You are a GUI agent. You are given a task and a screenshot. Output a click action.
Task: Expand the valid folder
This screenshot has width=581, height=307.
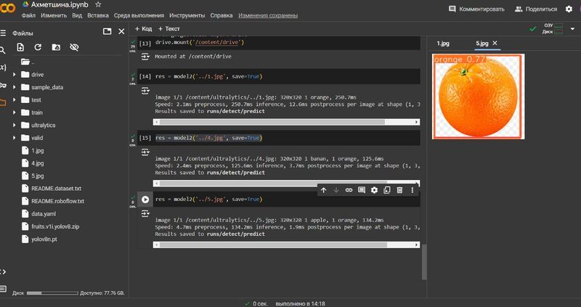tap(14, 137)
